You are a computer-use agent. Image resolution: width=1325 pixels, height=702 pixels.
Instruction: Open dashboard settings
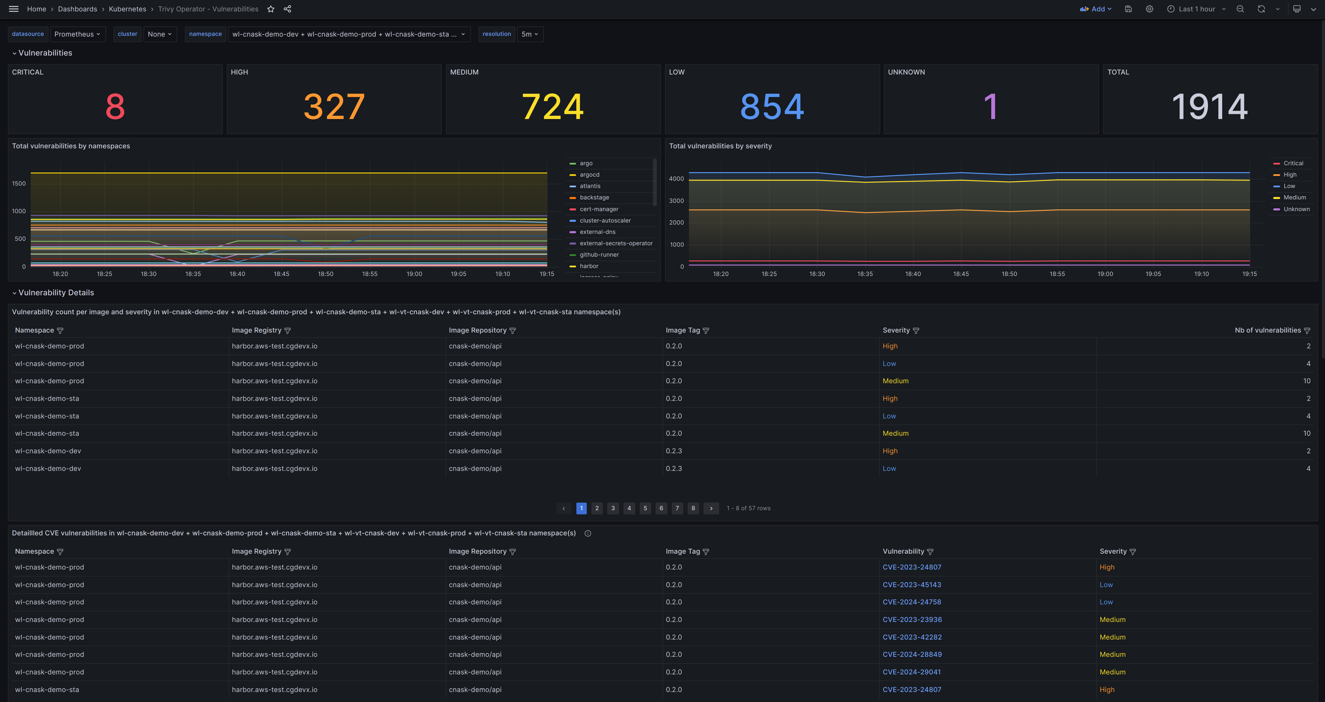pyautogui.click(x=1149, y=9)
